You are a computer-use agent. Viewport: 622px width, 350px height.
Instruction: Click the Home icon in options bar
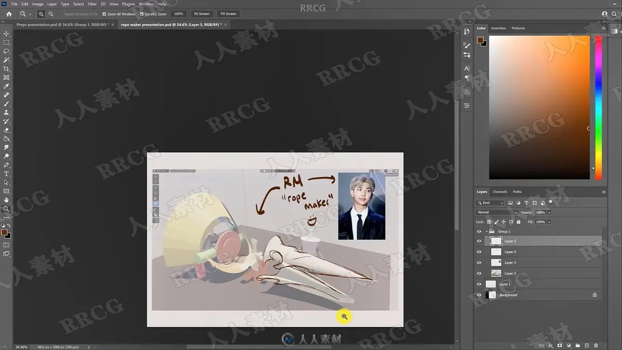tap(9, 14)
